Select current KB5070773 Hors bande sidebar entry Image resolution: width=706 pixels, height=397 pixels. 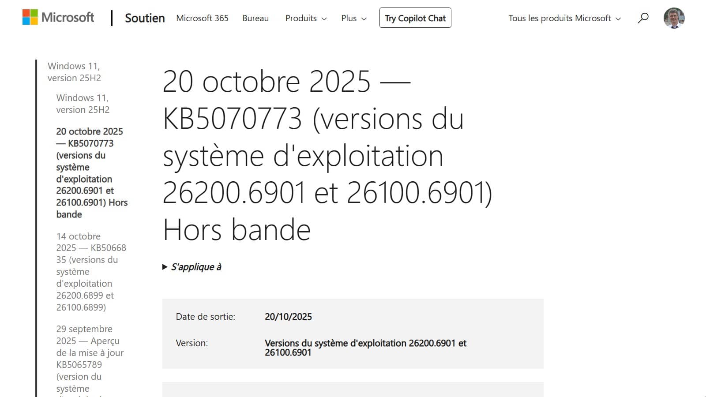point(91,173)
